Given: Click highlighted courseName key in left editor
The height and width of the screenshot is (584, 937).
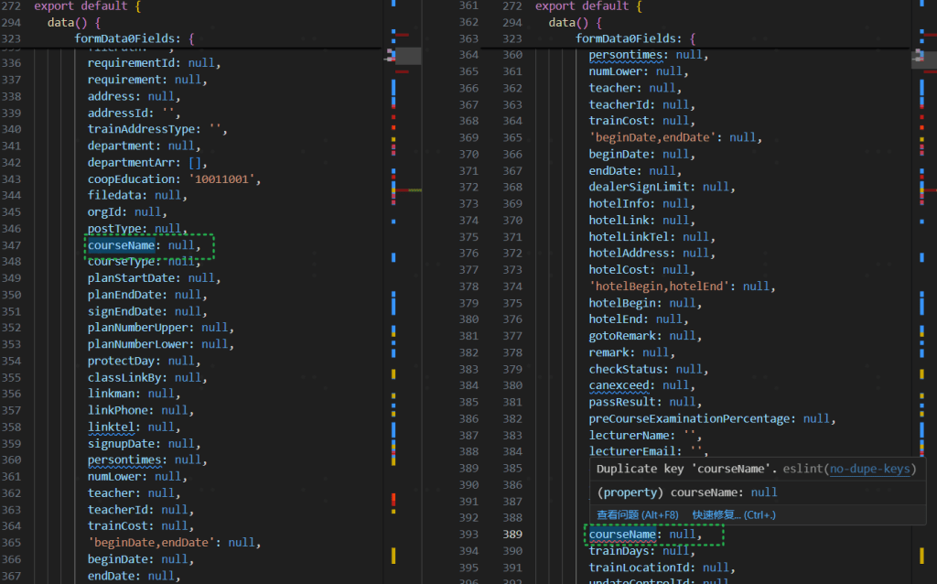Looking at the screenshot, I should [x=122, y=245].
